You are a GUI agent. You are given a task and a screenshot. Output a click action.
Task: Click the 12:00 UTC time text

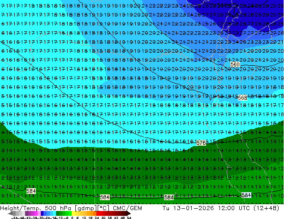(235, 208)
